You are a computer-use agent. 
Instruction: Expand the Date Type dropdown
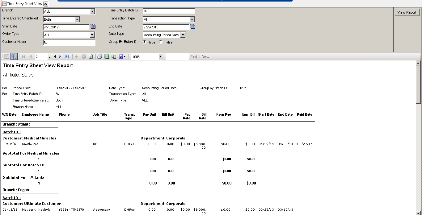click(183, 35)
